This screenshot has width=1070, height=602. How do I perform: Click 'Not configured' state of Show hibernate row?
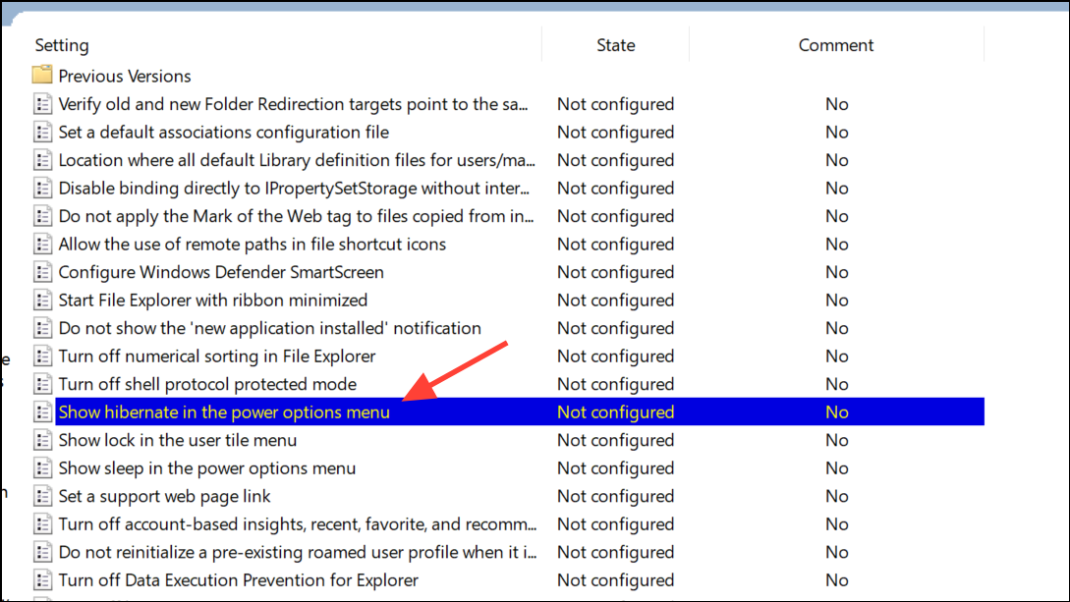(x=615, y=411)
